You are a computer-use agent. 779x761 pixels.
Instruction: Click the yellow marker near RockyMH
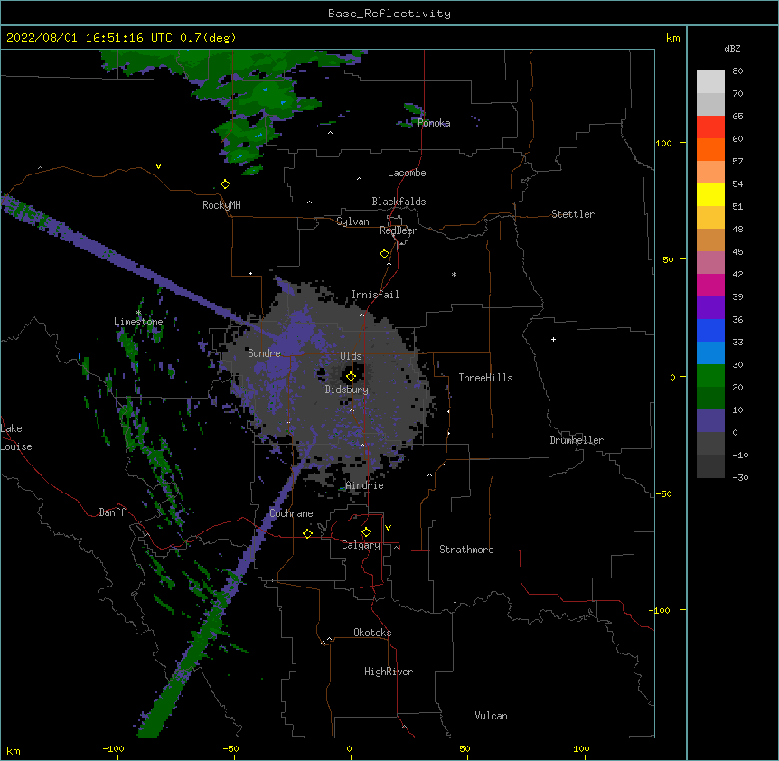(225, 184)
